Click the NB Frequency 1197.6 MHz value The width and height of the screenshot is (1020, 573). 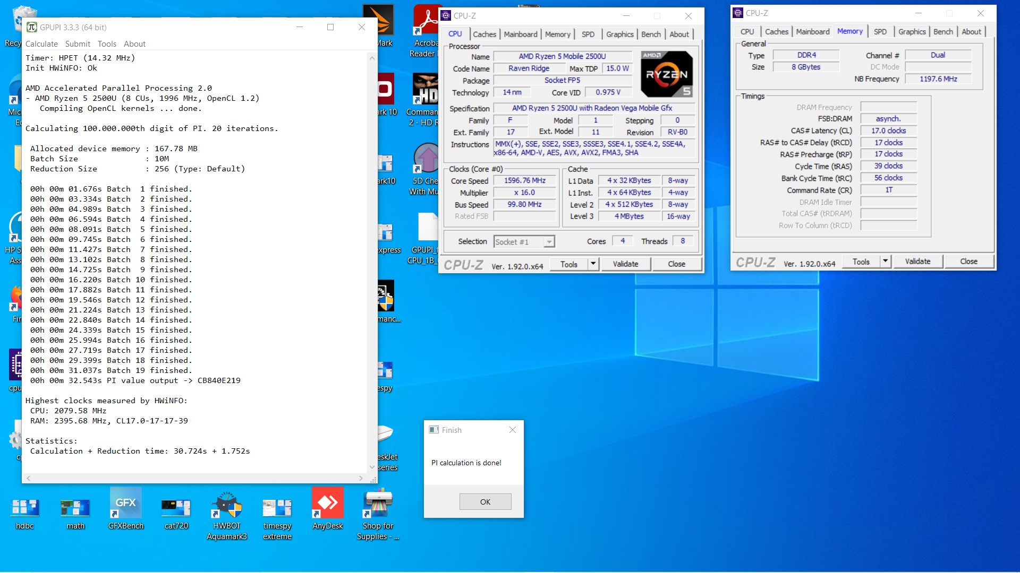click(x=938, y=79)
